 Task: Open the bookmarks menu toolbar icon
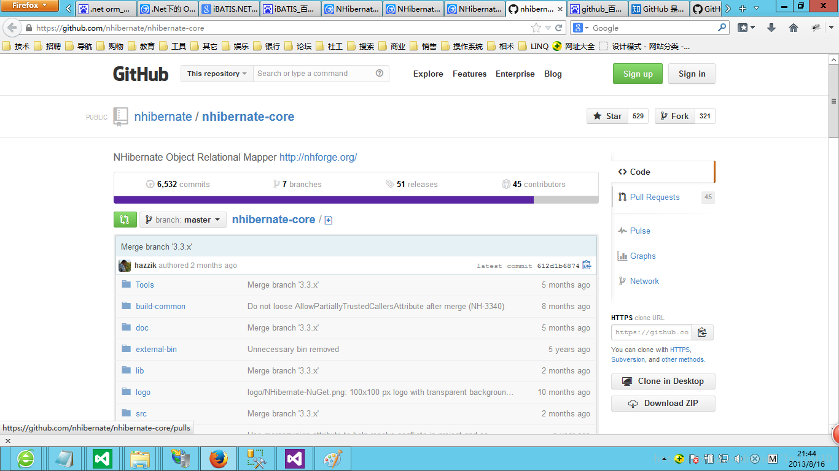coord(746,28)
